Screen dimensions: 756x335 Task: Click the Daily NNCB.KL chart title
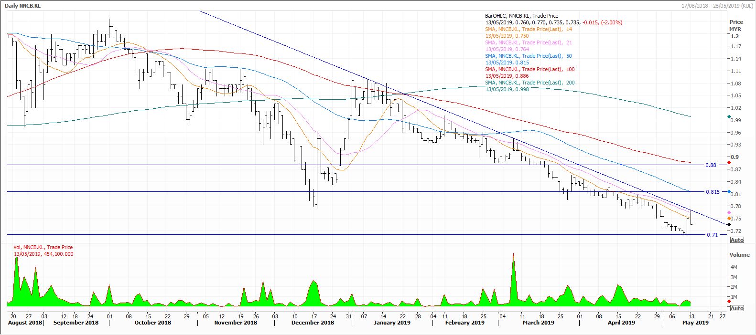[x=22, y=5]
